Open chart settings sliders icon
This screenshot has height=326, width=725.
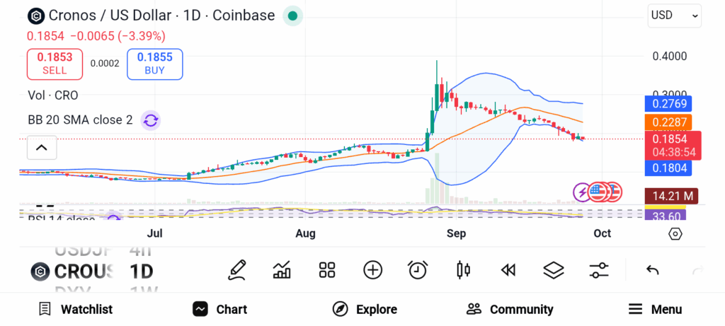[599, 269]
